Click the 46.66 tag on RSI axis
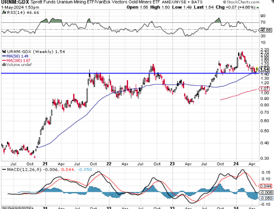274x209 pixels. (266, 30)
